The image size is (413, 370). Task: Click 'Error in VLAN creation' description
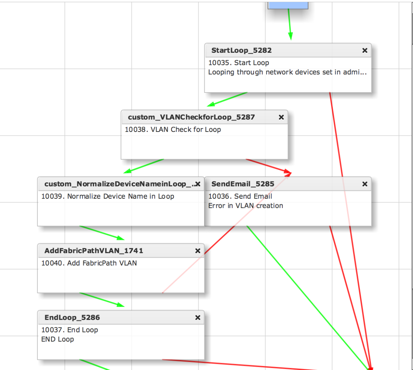pyautogui.click(x=245, y=206)
